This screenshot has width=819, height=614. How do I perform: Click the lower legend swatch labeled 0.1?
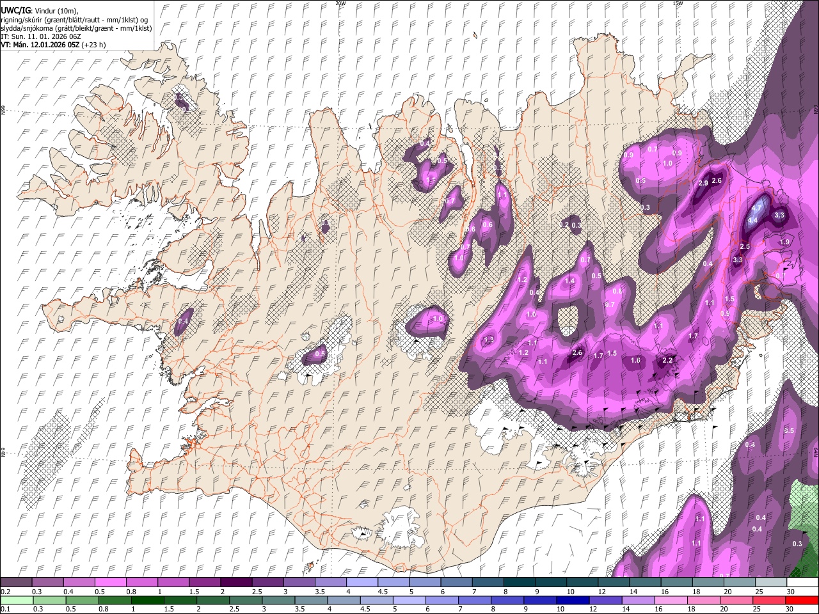point(17,600)
